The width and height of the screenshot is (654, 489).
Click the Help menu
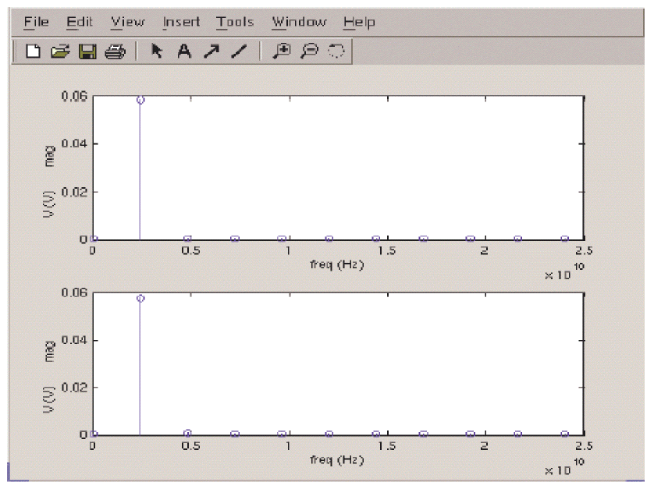(x=359, y=22)
